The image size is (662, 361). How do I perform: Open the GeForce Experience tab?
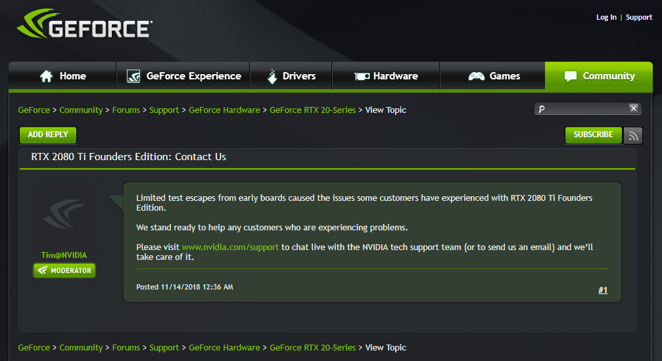coord(183,76)
